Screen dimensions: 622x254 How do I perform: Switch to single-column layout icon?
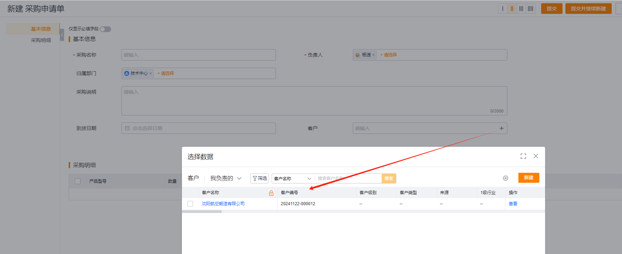pyautogui.click(x=503, y=9)
